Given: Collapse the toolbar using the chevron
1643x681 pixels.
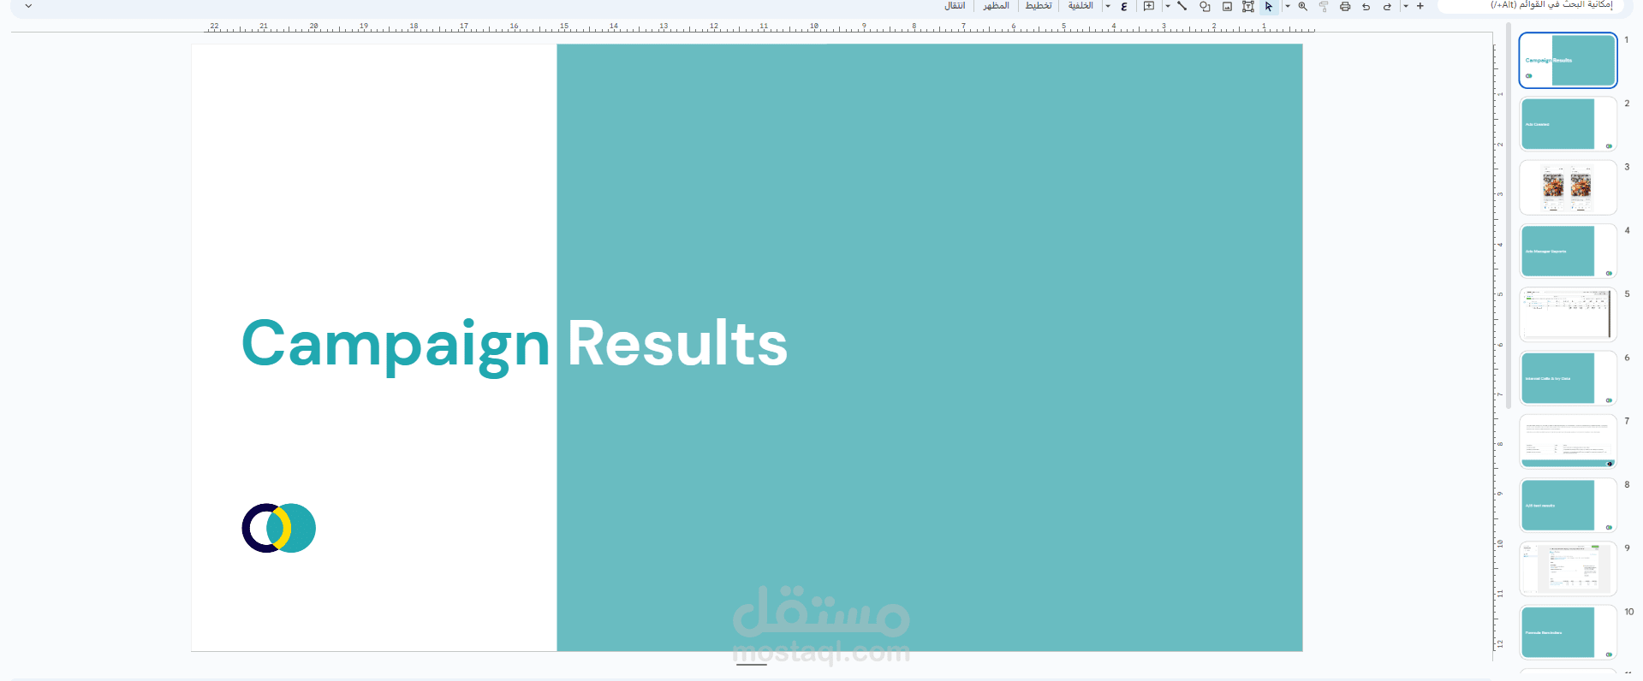Looking at the screenshot, I should (28, 6).
